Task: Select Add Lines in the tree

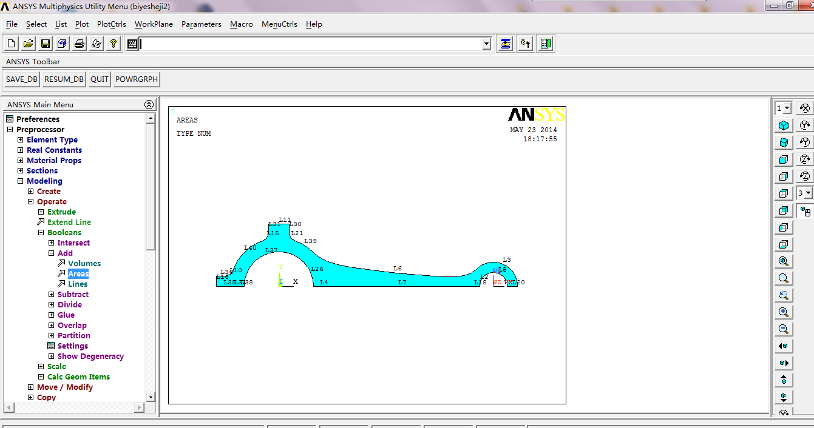Action: click(x=78, y=284)
